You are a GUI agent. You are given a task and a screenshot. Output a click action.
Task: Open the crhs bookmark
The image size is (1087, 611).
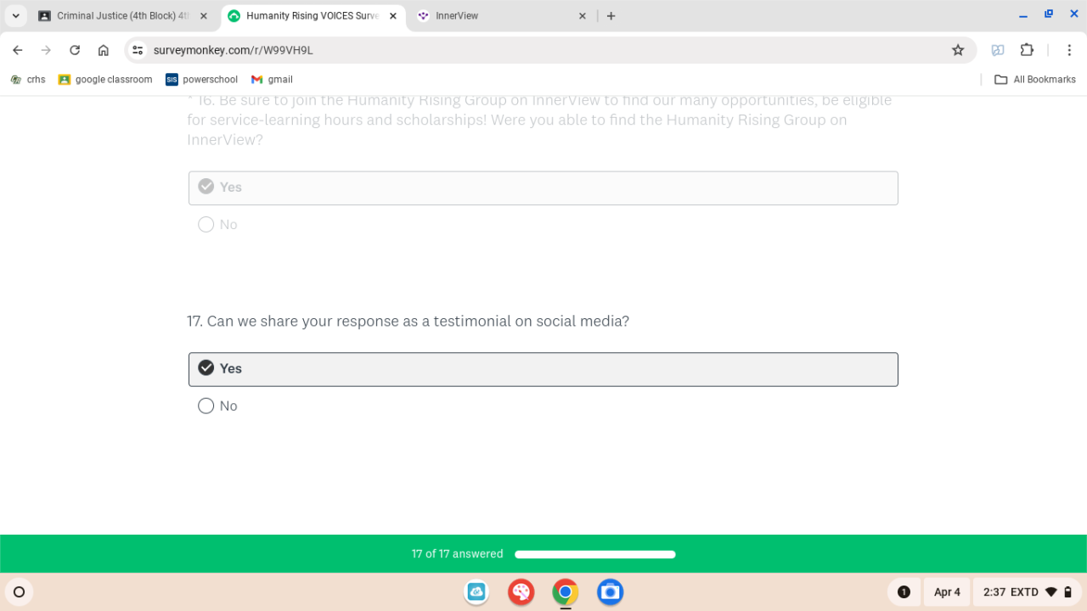click(x=27, y=80)
